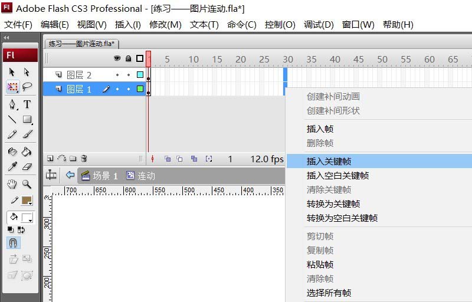
Task: Select the Brush tool
Action: 27,134
